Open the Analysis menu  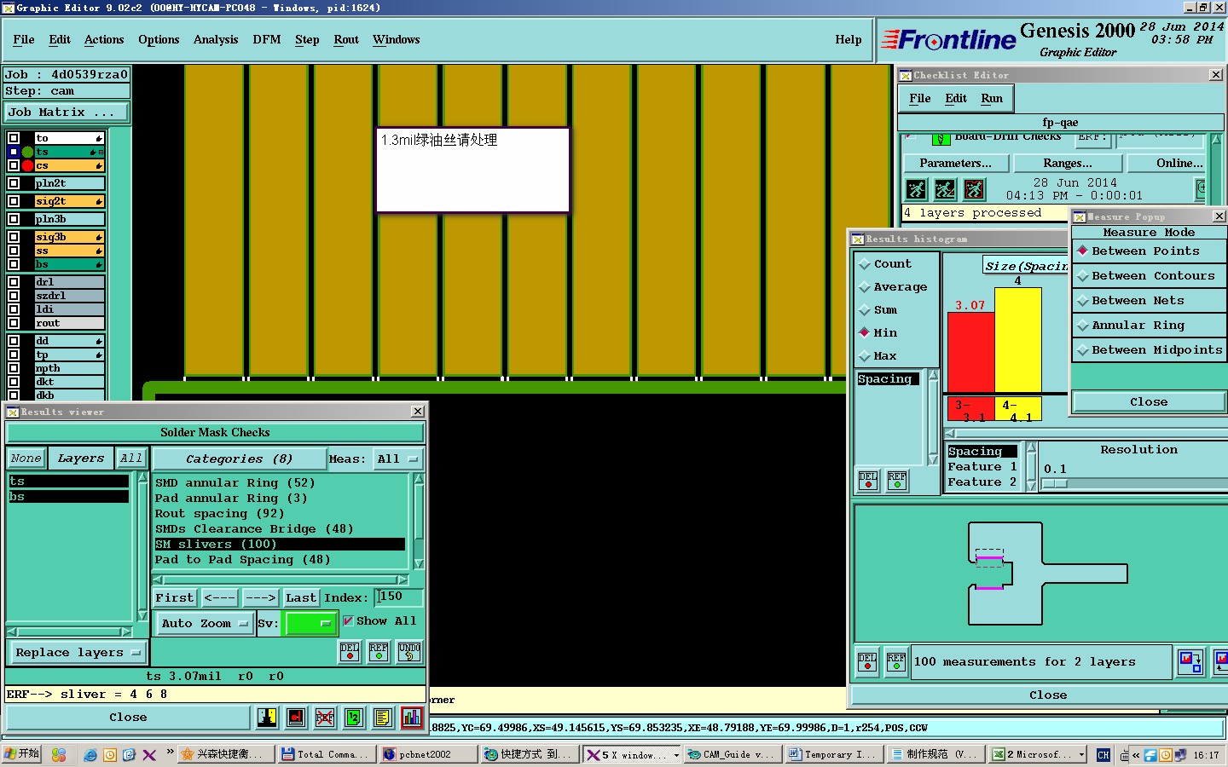216,40
